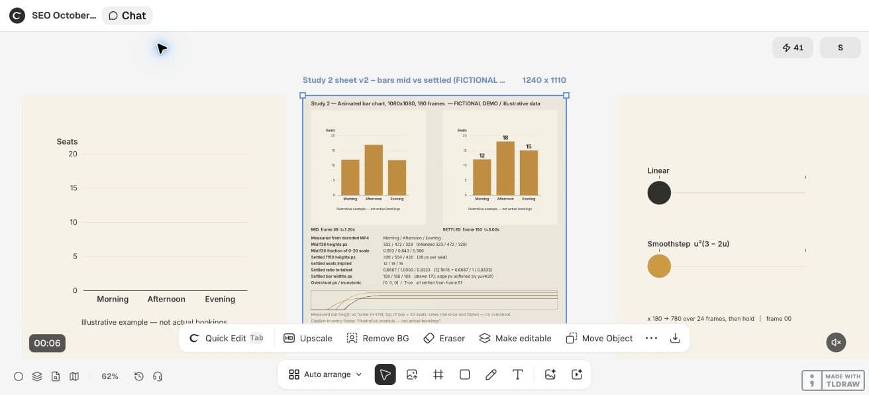Choose Move Object

click(x=599, y=338)
